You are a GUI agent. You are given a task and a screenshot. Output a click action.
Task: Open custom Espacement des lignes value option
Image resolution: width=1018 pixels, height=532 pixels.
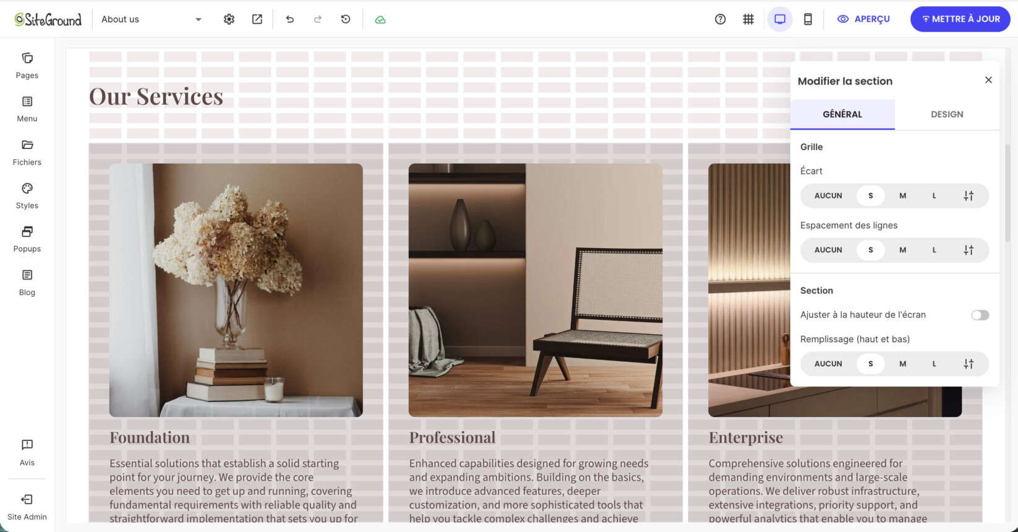click(969, 250)
